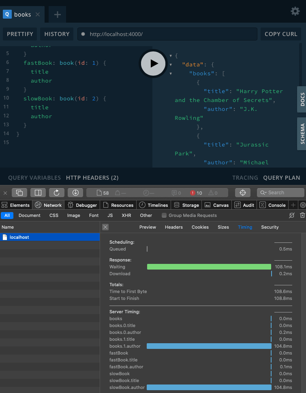This screenshot has width=306, height=393.
Task: Clear network items trash icon
Action: coord(302,215)
